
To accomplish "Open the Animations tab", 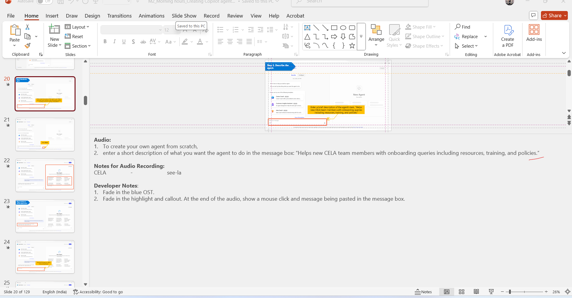I will click(151, 16).
